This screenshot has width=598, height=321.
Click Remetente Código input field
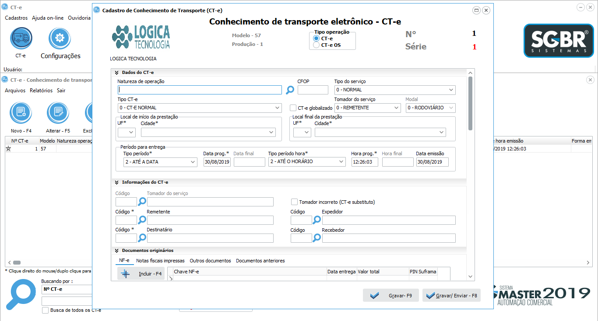tap(127, 220)
